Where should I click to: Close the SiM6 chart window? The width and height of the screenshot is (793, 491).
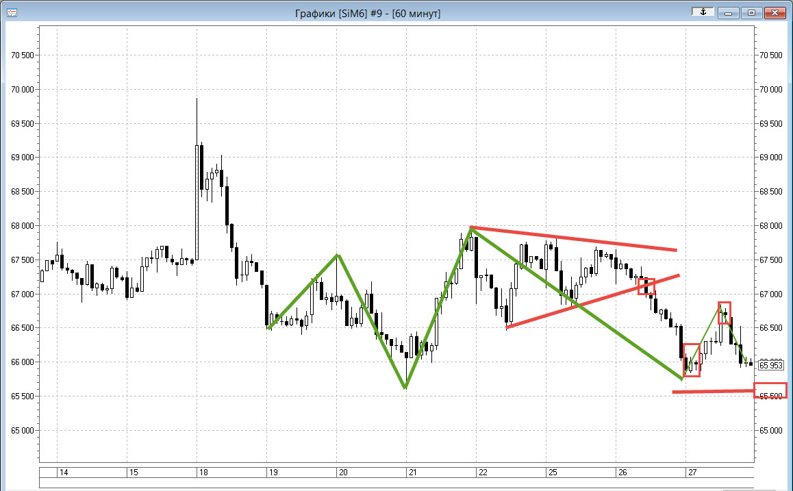775,13
